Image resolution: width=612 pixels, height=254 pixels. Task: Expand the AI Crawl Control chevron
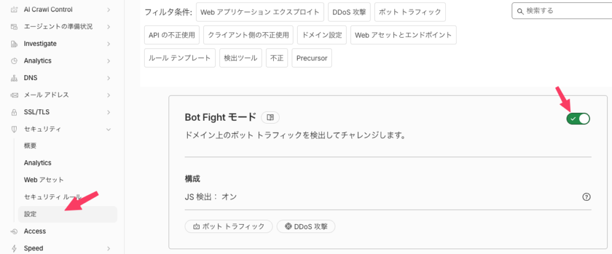pos(109,10)
